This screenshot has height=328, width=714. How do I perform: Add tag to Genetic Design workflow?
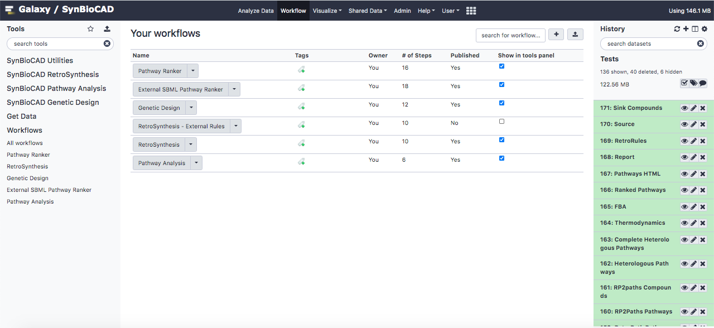tap(301, 107)
